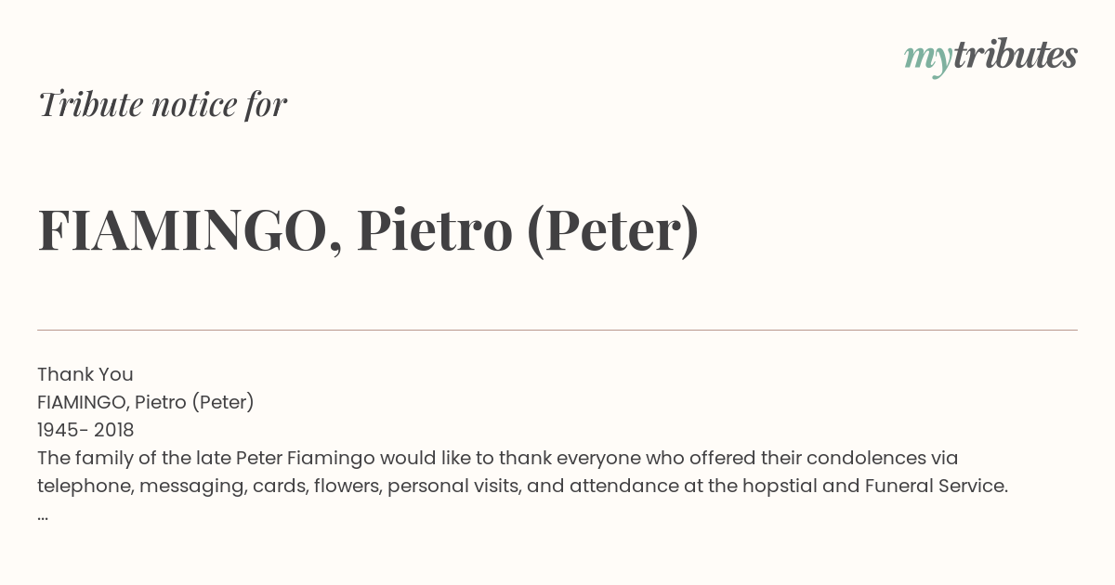Select the FIAMINGO, Pietro (Peter) title

click(x=369, y=230)
